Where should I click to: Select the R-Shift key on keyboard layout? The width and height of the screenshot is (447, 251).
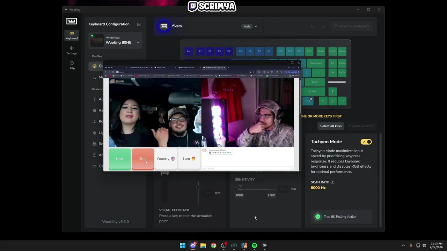313,91
